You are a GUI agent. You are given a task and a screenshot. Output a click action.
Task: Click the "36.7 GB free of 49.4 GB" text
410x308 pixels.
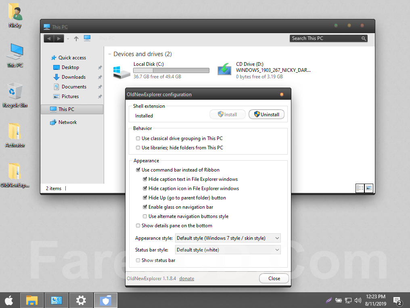pyautogui.click(x=157, y=77)
